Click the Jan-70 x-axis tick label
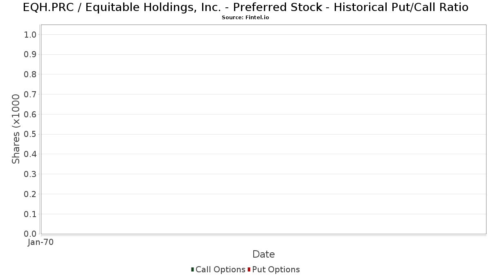491x276 pixels. tap(41, 242)
